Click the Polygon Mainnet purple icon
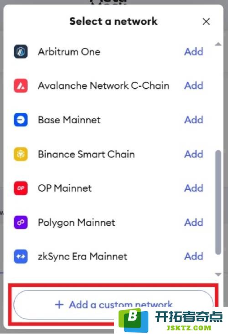 [21, 223]
